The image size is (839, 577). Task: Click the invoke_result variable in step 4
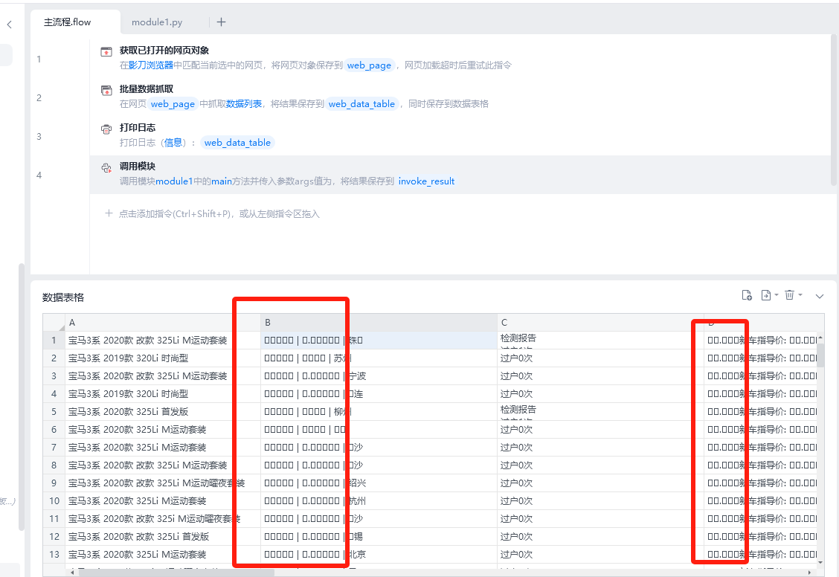pyautogui.click(x=426, y=181)
